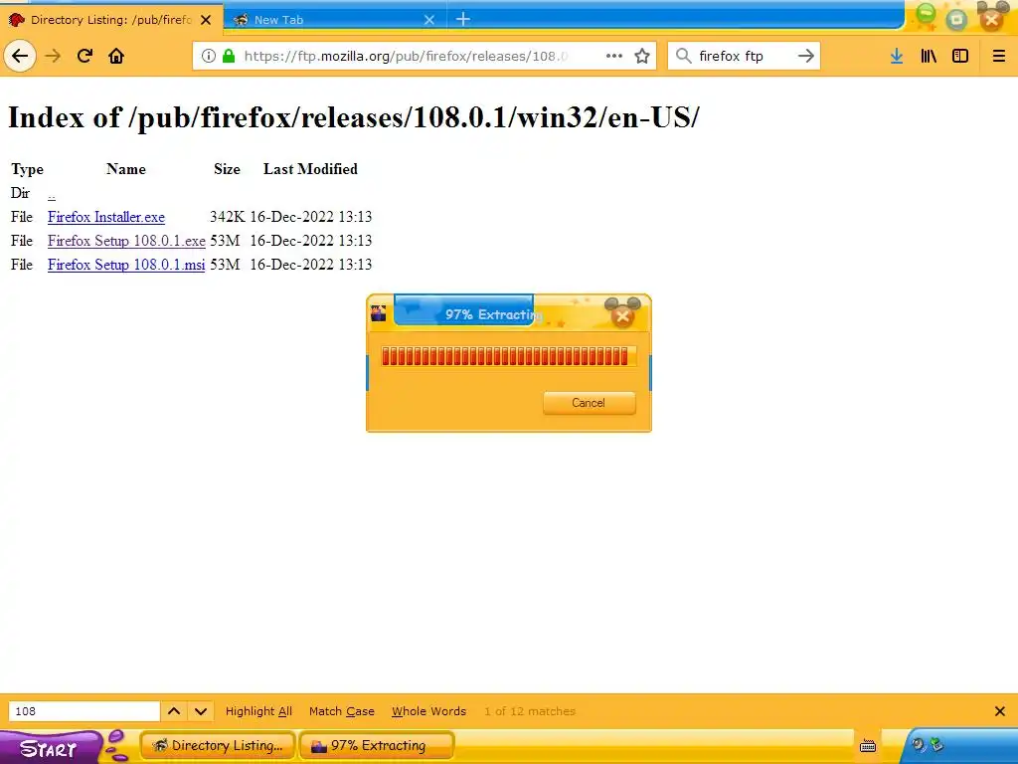
Task: Click the 'Name' column header
Action: (x=126, y=169)
